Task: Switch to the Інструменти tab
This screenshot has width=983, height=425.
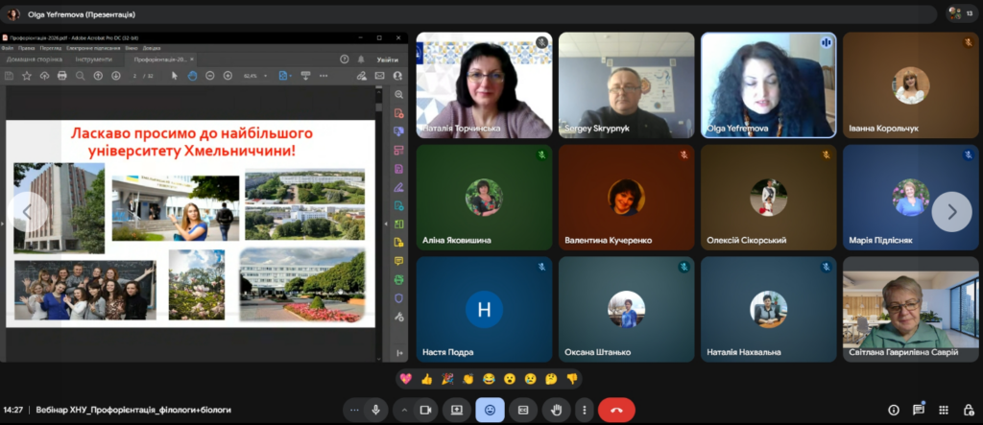Action: [x=94, y=59]
